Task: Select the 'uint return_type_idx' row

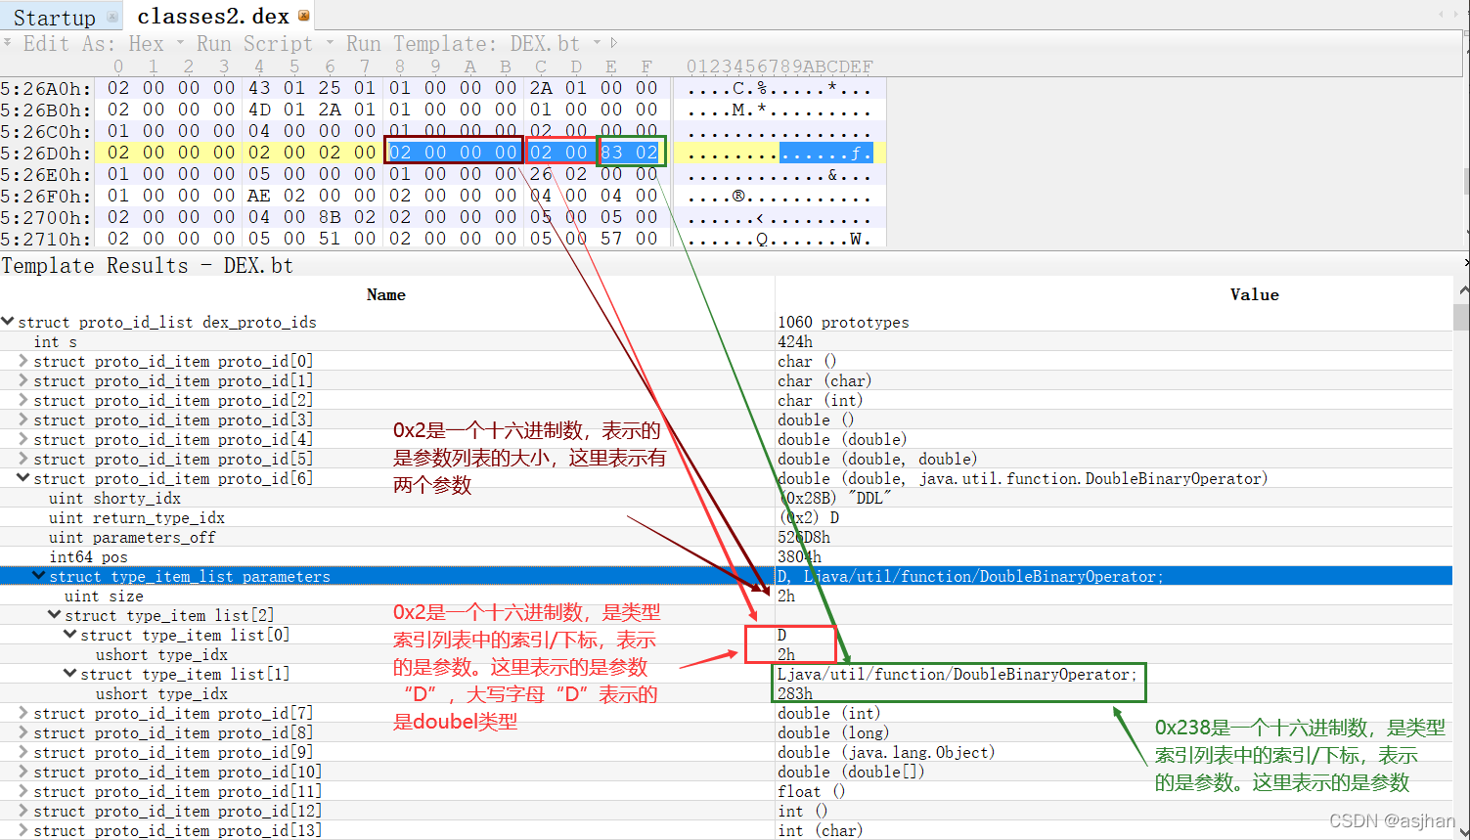Action: (x=726, y=517)
